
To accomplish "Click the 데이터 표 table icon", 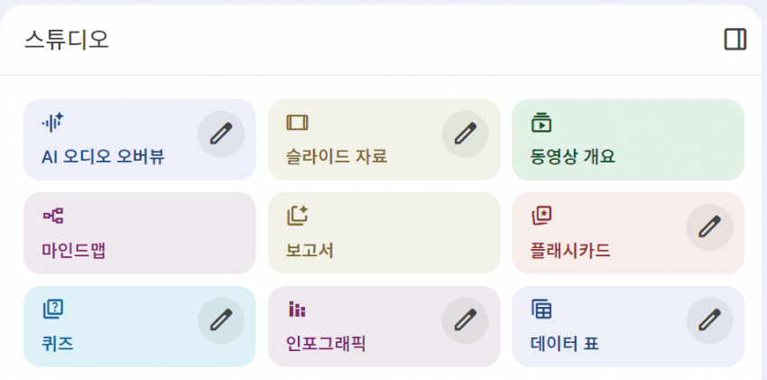I will (541, 310).
